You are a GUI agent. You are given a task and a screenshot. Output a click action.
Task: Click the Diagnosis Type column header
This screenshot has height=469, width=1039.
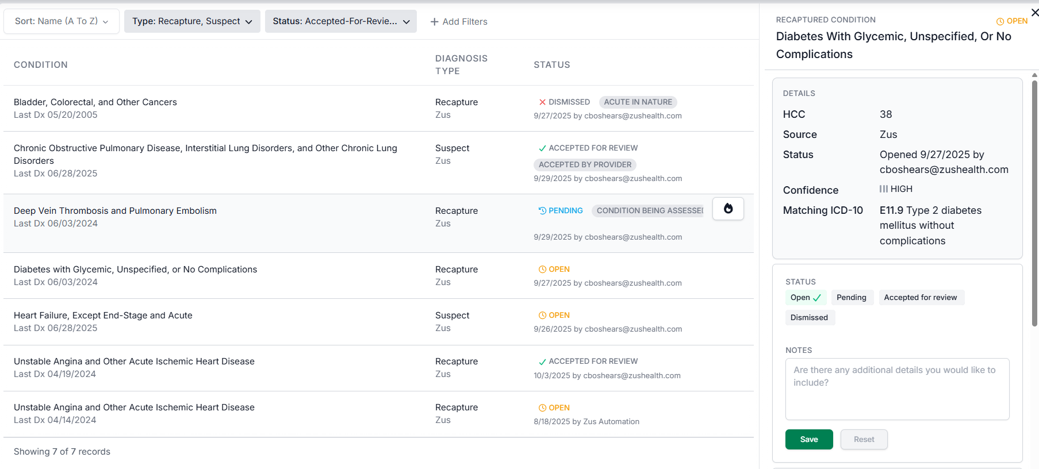[461, 65]
